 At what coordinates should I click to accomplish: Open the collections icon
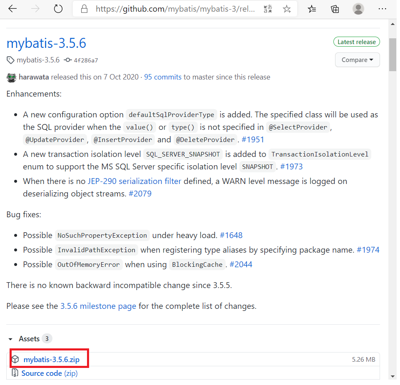coord(335,9)
